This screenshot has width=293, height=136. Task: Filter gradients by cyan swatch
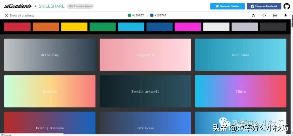pyautogui.click(x=131, y=27)
